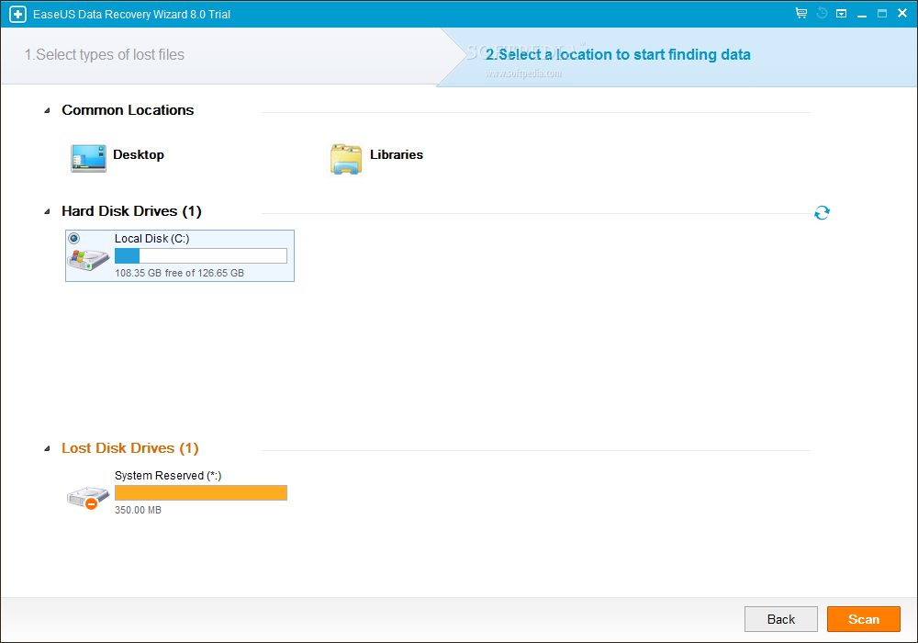This screenshot has width=918, height=643.
Task: Click the Local Disk (C:) name
Action: (152, 238)
